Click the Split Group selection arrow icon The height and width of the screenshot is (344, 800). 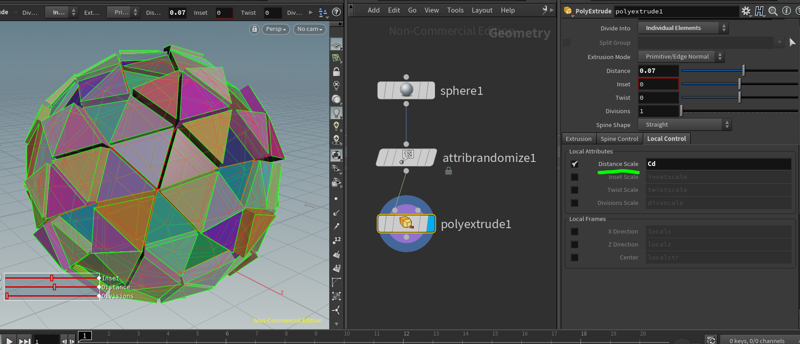click(792, 42)
